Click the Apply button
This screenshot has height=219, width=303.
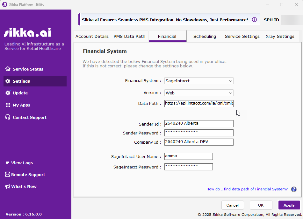289,205
